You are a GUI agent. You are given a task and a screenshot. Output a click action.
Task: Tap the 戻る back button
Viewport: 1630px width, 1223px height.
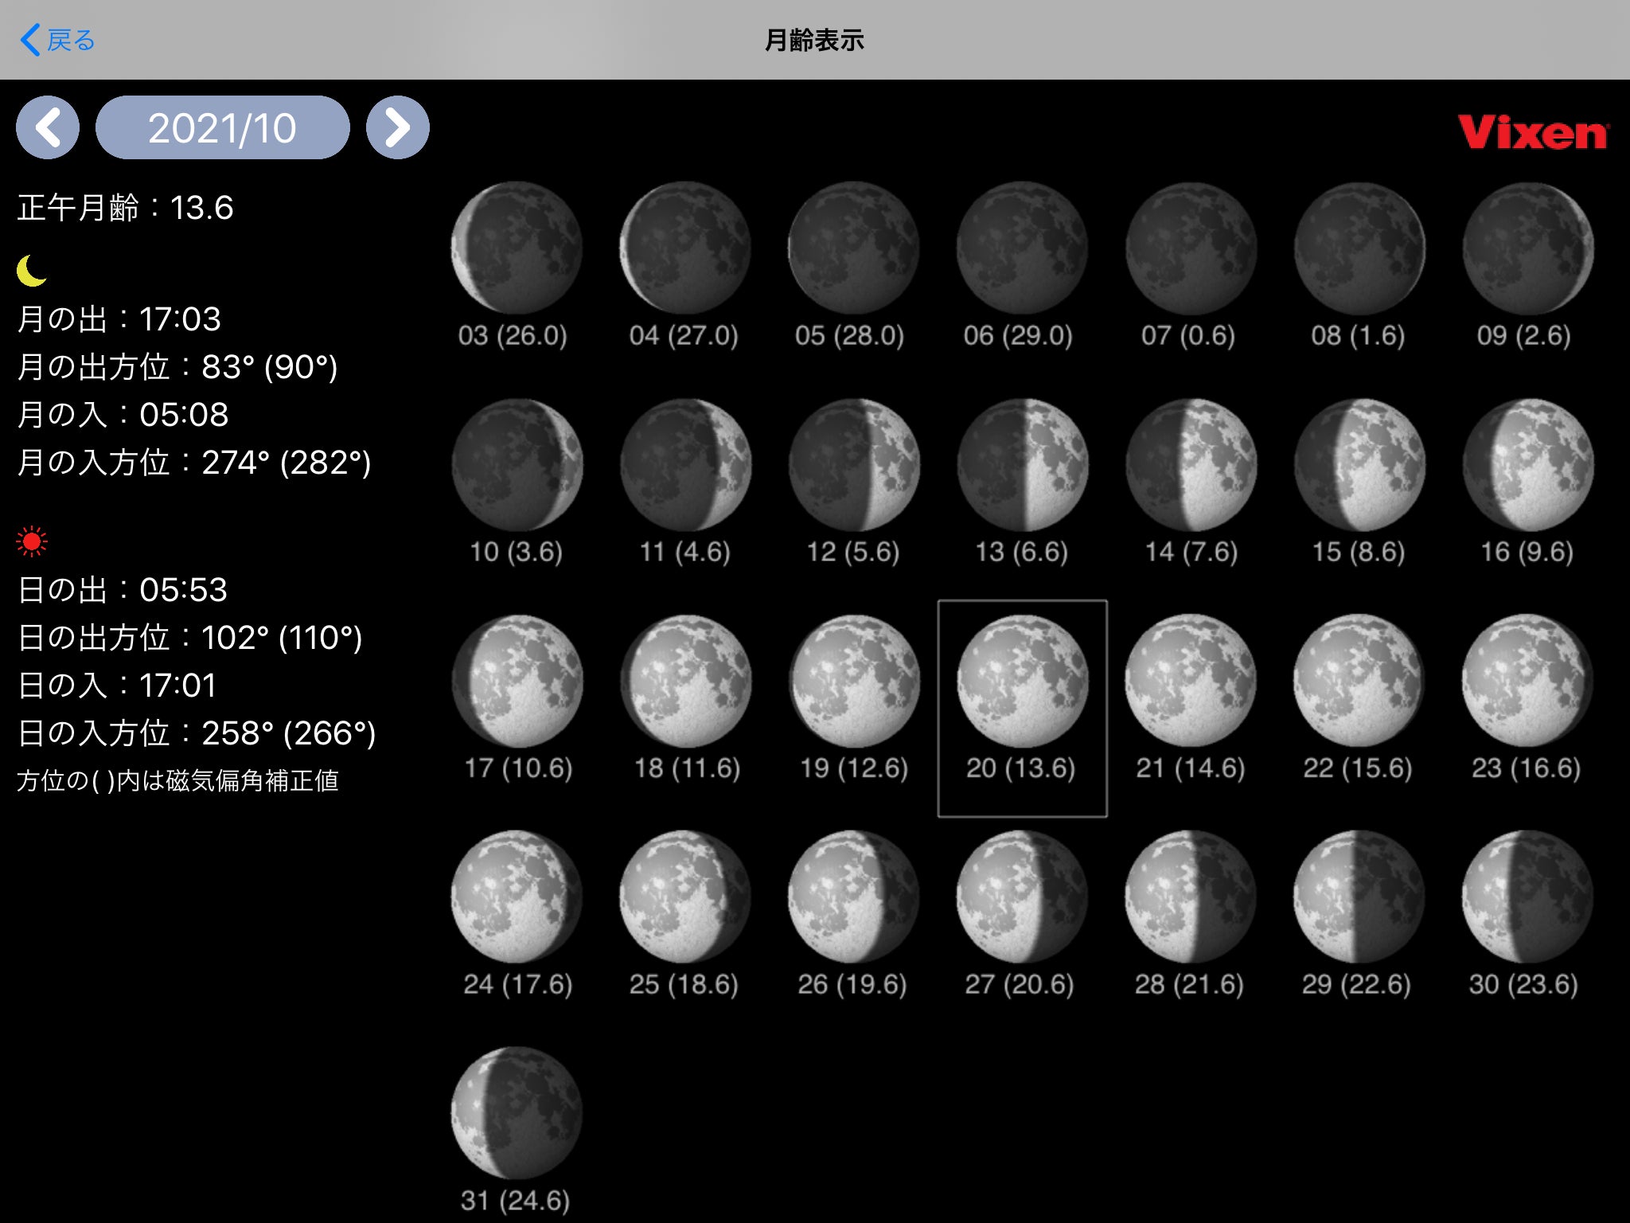(x=57, y=40)
